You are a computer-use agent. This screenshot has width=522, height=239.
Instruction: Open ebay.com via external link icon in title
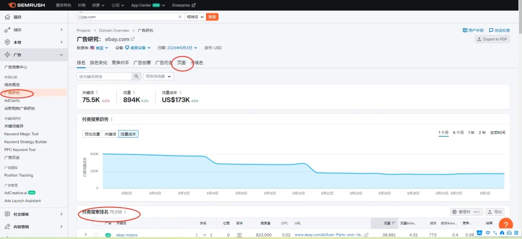pyautogui.click(x=133, y=39)
